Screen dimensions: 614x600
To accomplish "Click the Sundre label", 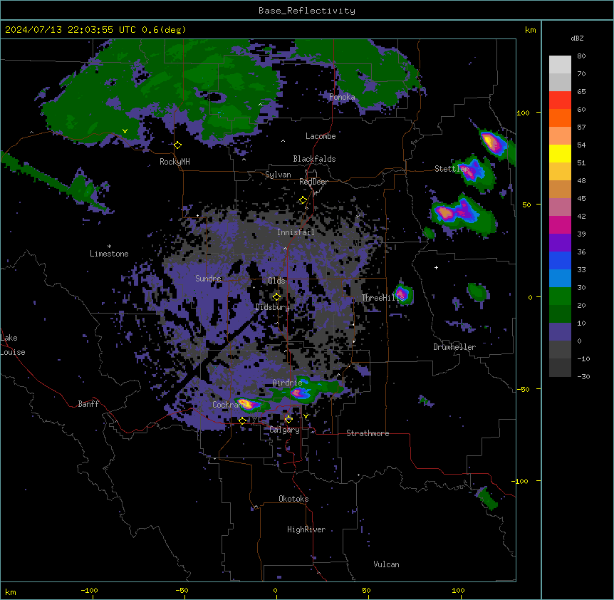I will (x=208, y=279).
